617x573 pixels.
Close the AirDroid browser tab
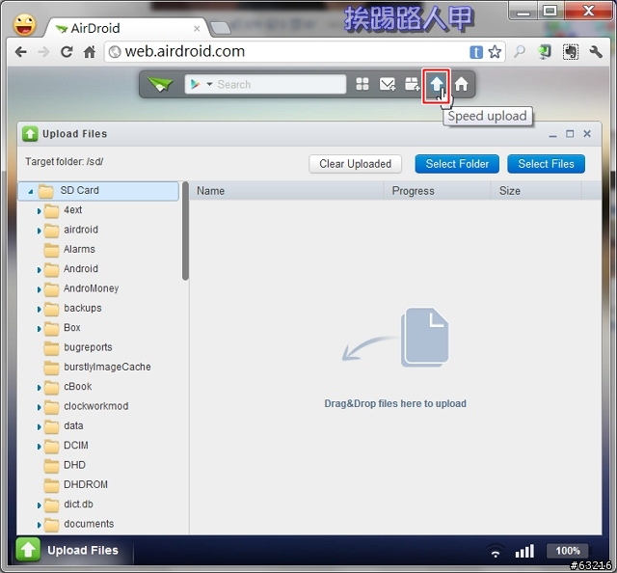point(197,28)
